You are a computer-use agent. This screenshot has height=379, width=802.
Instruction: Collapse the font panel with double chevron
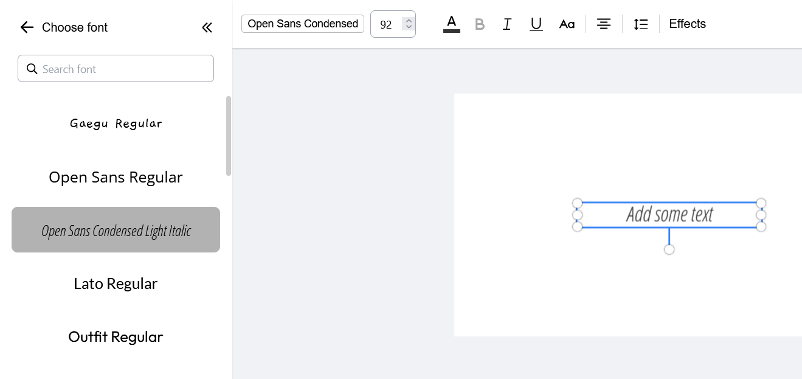pos(207,27)
